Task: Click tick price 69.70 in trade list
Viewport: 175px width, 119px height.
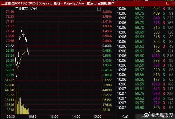Action: 139,28
